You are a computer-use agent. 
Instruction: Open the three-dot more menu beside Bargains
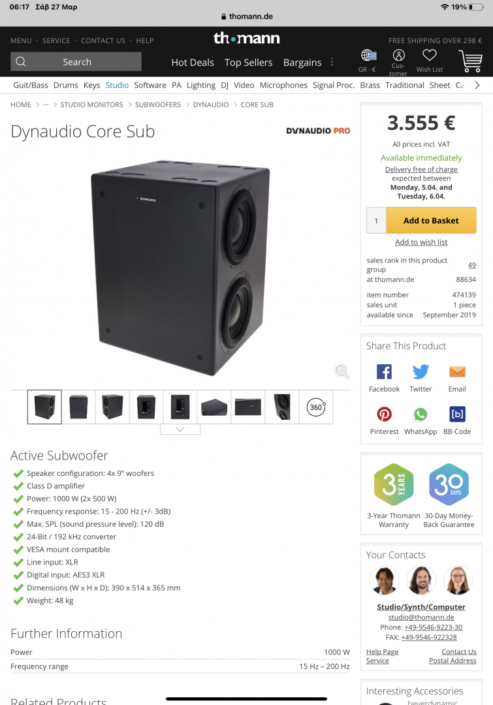click(332, 62)
